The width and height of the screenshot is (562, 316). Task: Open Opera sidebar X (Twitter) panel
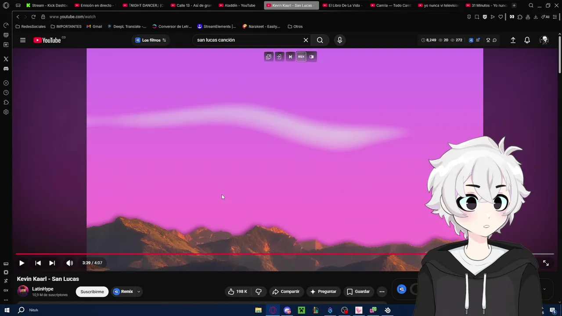point(6,59)
